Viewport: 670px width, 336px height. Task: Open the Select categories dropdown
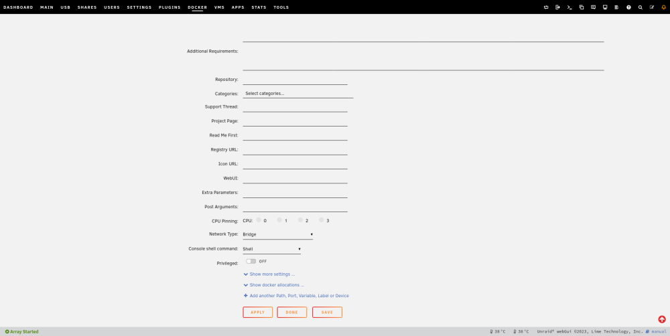click(x=298, y=94)
